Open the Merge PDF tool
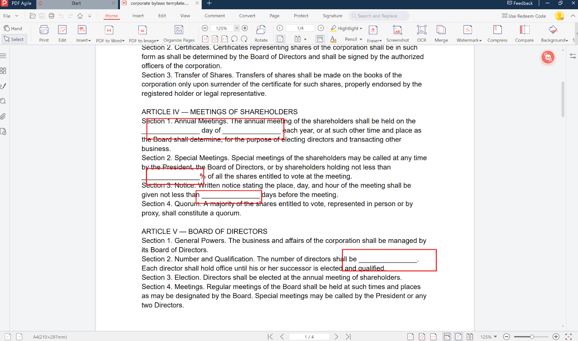Image resolution: width=578 pixels, height=341 pixels. pyautogui.click(x=441, y=30)
